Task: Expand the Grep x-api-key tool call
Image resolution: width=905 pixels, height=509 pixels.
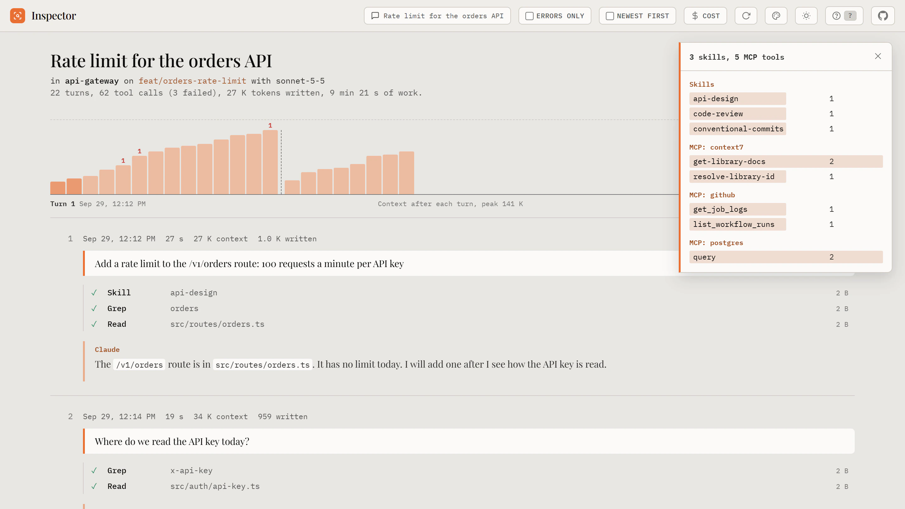Action: tap(469, 470)
